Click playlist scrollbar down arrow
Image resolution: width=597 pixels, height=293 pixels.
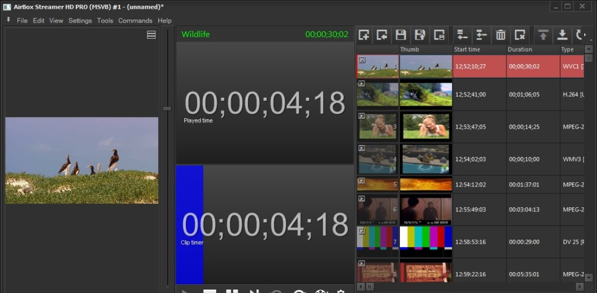(589, 277)
